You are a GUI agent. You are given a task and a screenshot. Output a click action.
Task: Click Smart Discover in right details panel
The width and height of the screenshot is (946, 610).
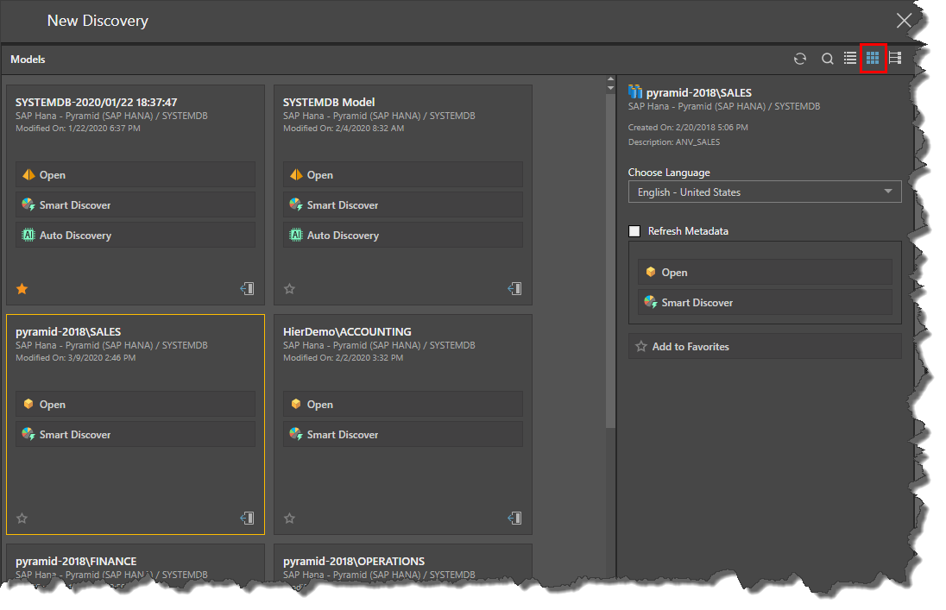pos(765,302)
